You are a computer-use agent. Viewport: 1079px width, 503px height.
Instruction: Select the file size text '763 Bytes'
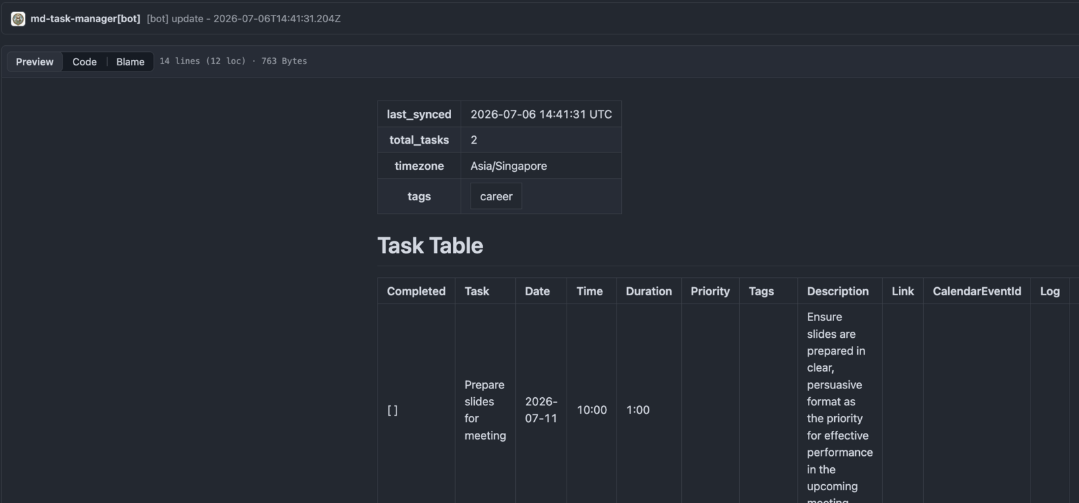point(284,61)
